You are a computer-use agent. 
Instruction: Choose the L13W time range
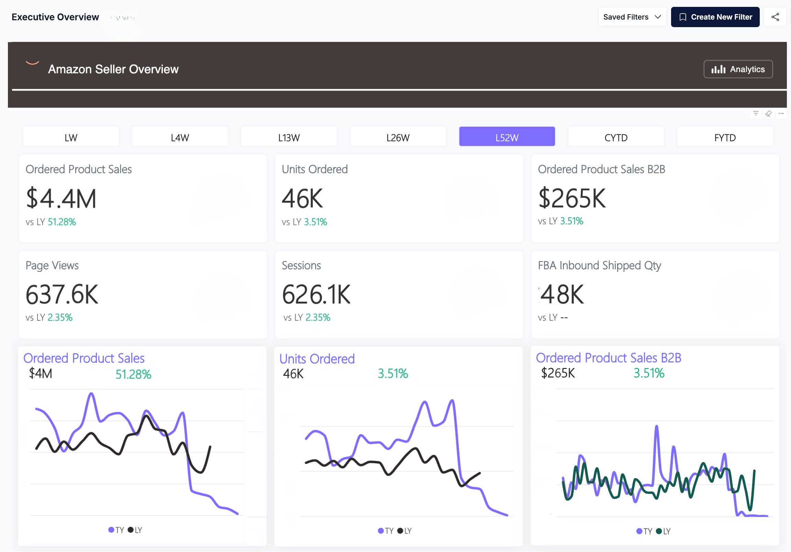coord(289,138)
